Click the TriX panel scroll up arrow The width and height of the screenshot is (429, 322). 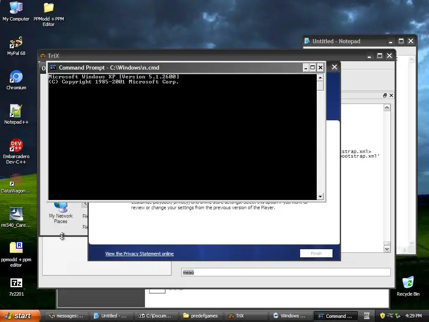tap(387, 108)
